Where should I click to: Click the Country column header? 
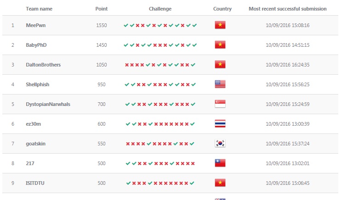[x=222, y=9]
